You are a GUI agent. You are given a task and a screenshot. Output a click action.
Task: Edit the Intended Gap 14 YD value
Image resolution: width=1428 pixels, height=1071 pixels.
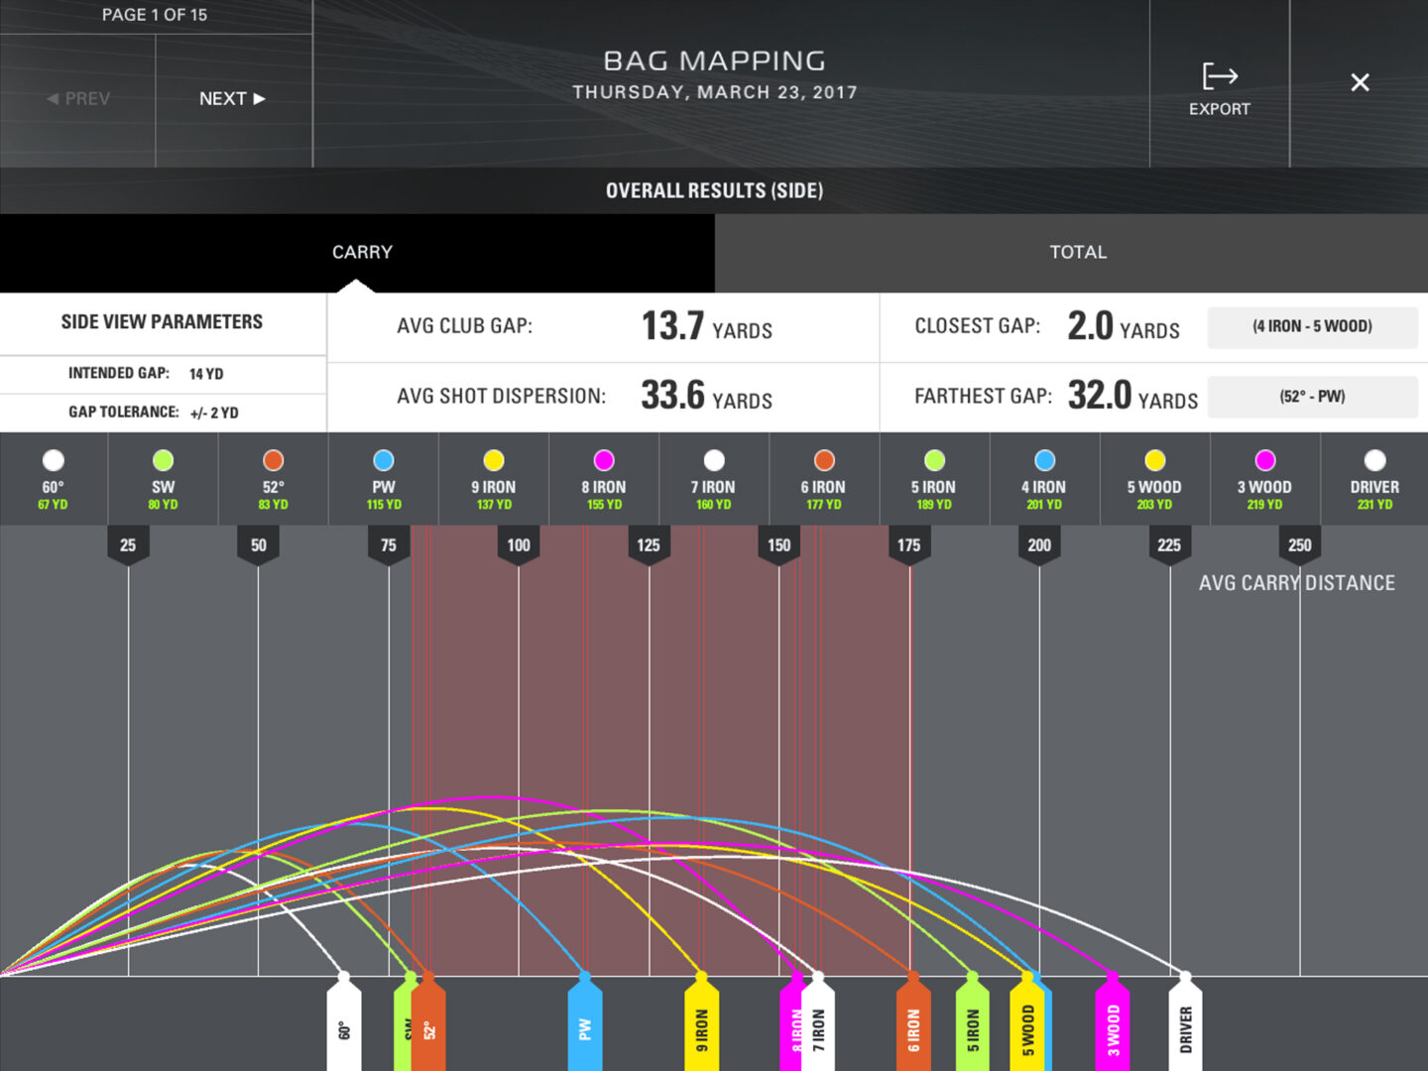(206, 374)
